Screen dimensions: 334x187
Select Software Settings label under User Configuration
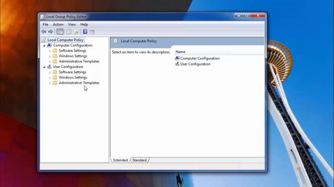(73, 72)
